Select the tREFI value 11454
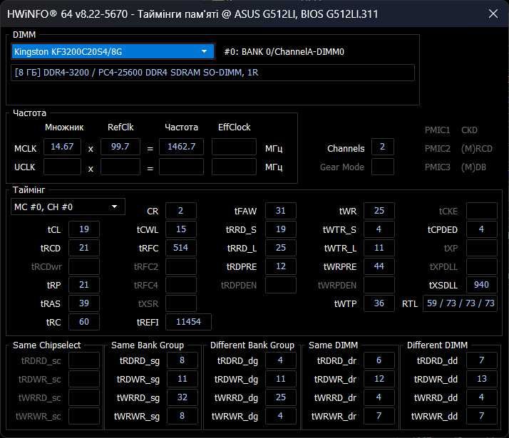Image resolution: width=509 pixels, height=438 pixels. (x=188, y=322)
